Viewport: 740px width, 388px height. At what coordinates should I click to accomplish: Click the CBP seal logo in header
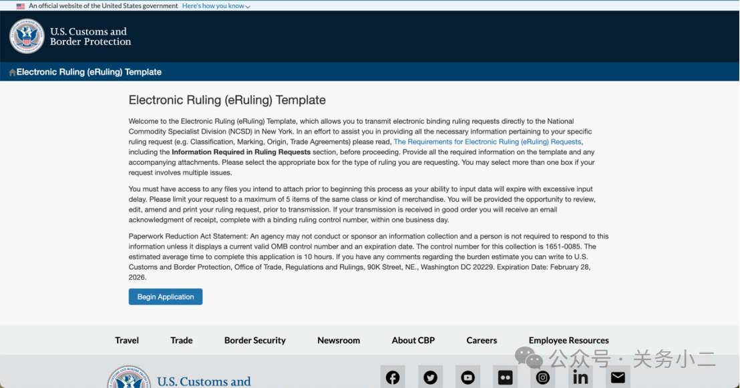pyautogui.click(x=27, y=36)
